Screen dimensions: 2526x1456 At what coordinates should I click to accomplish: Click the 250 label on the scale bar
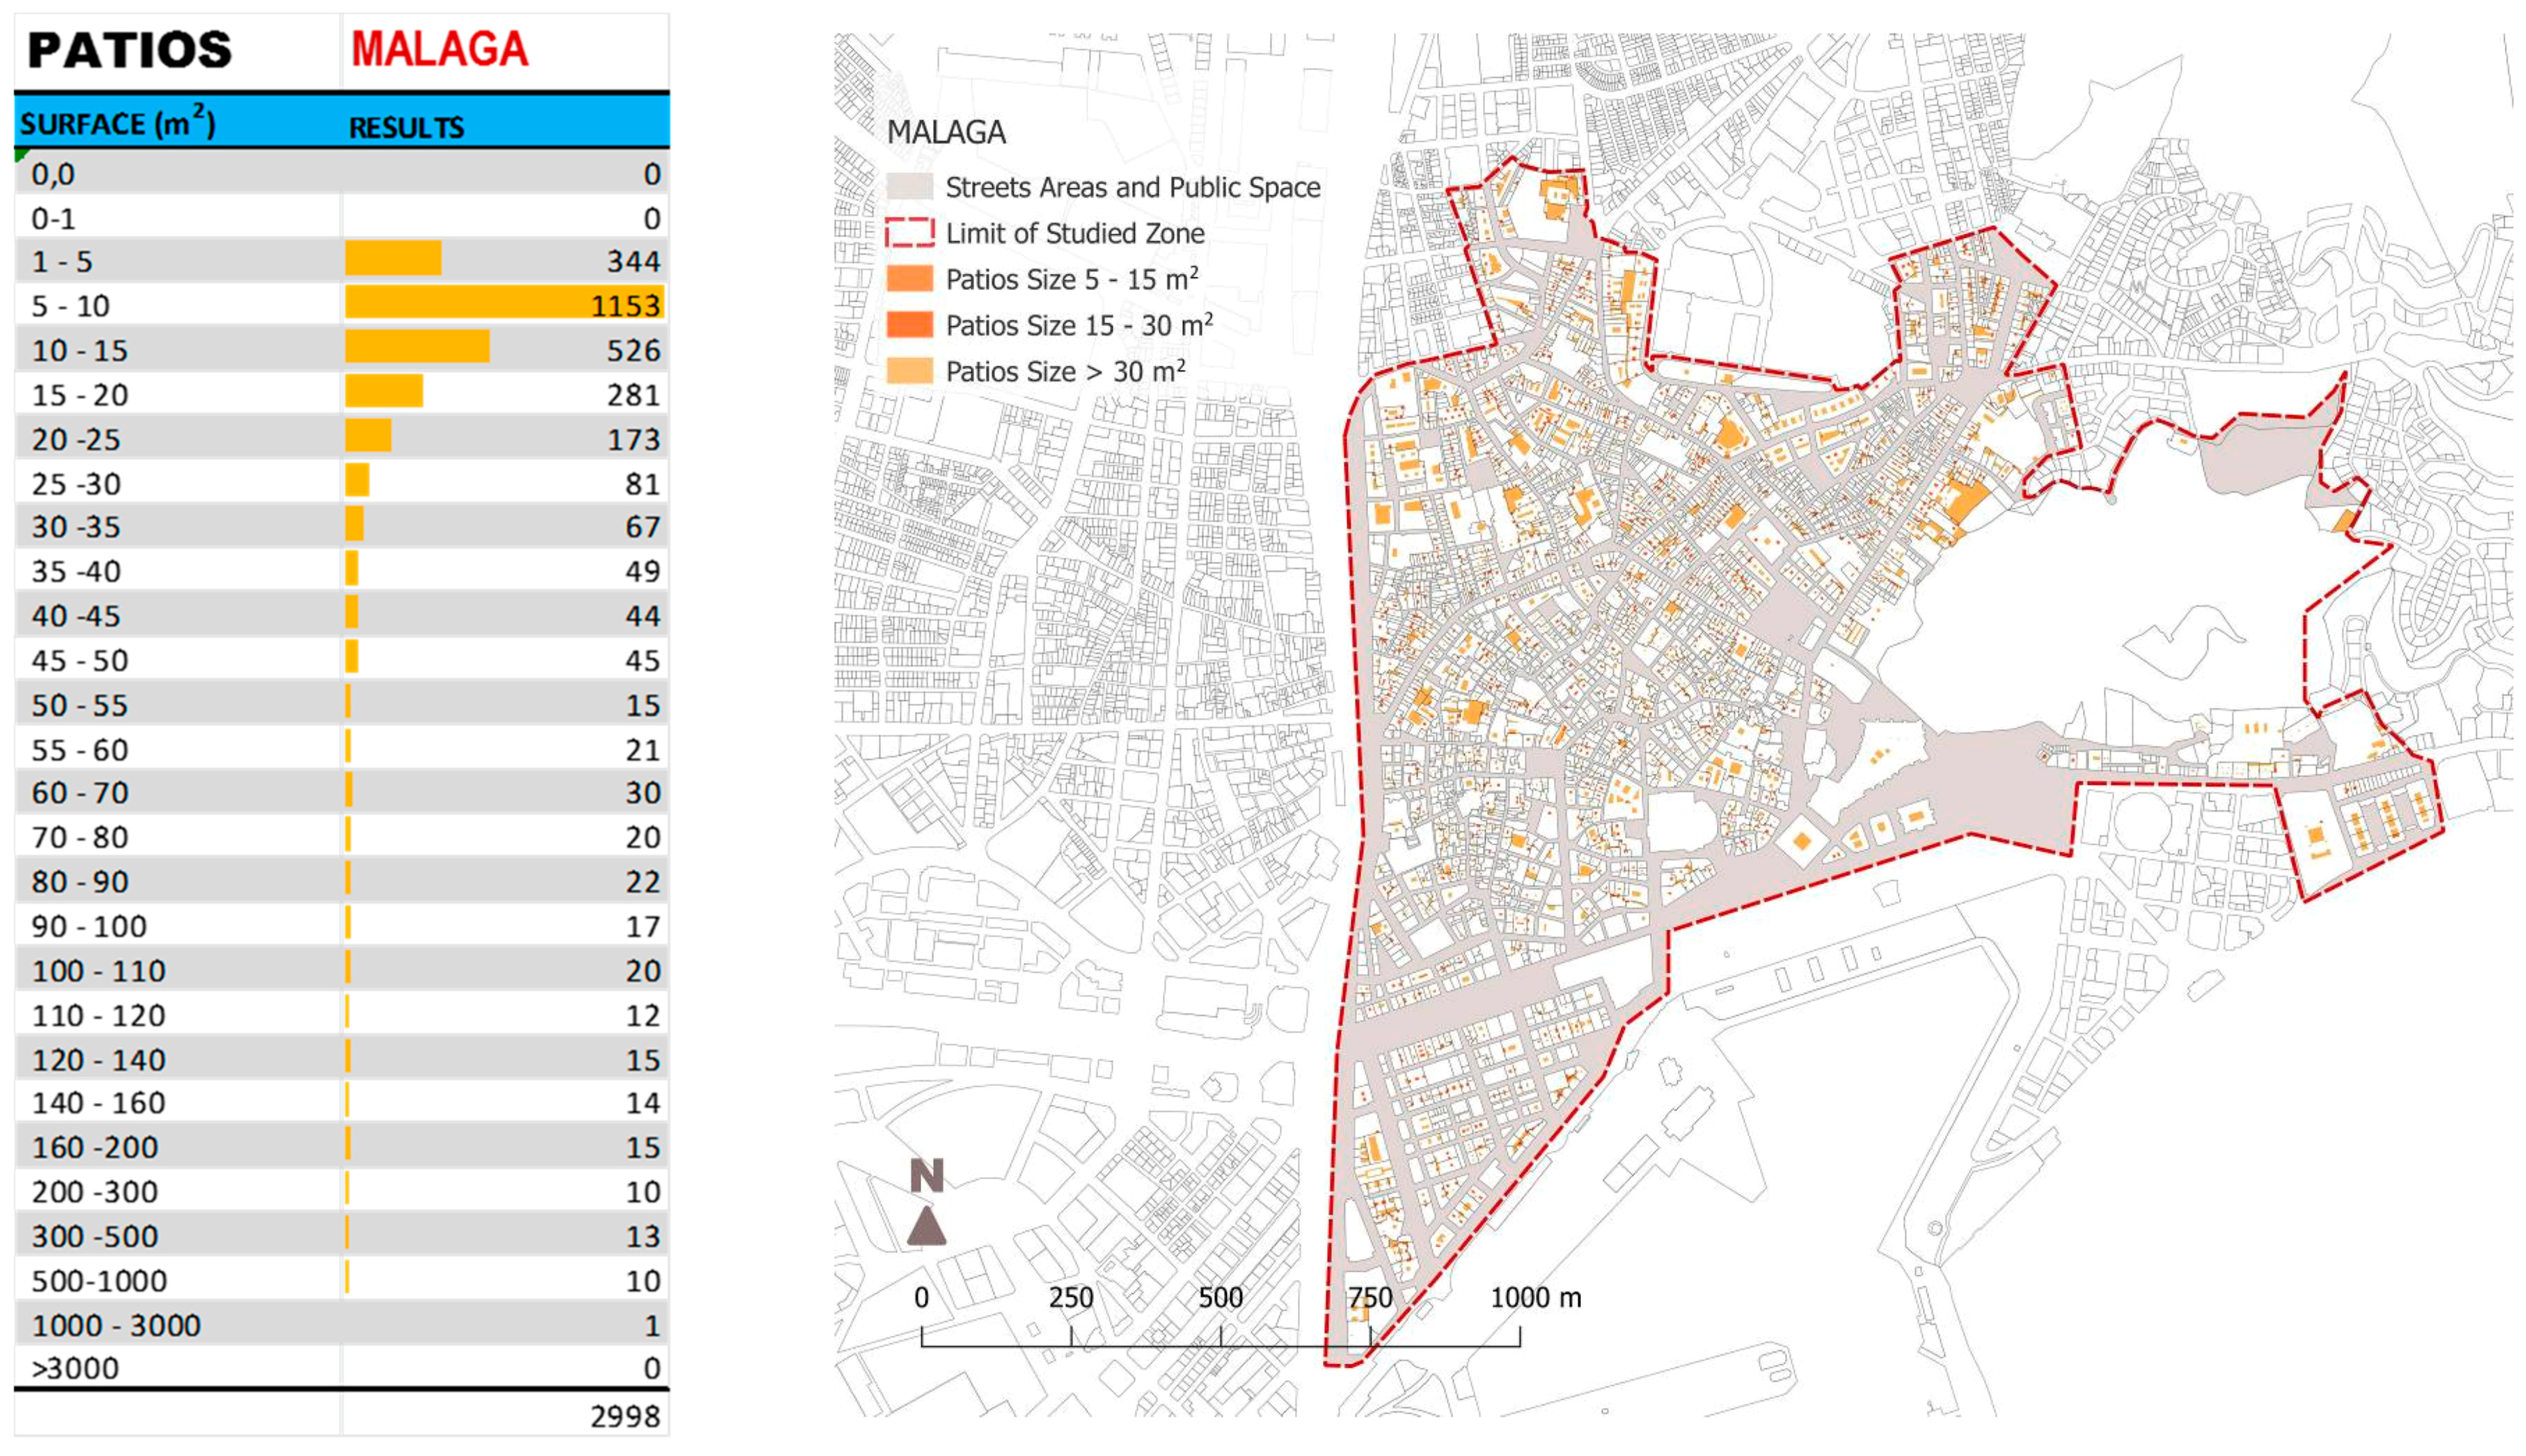pyautogui.click(x=1070, y=1298)
